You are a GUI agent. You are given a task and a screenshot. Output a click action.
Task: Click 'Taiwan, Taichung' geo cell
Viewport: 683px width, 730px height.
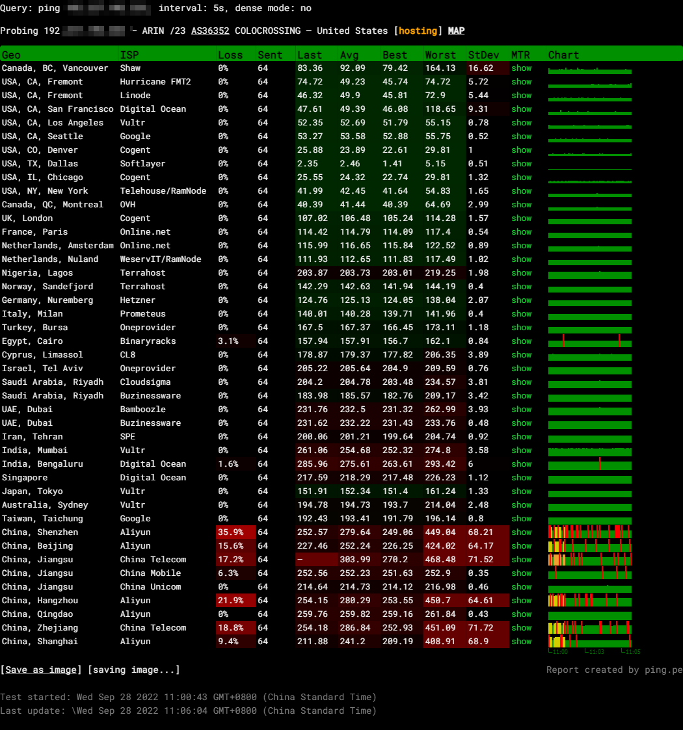[42, 518]
